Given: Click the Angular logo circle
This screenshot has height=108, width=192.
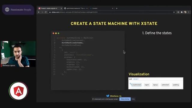Looking at the screenshot, I should [19, 91].
